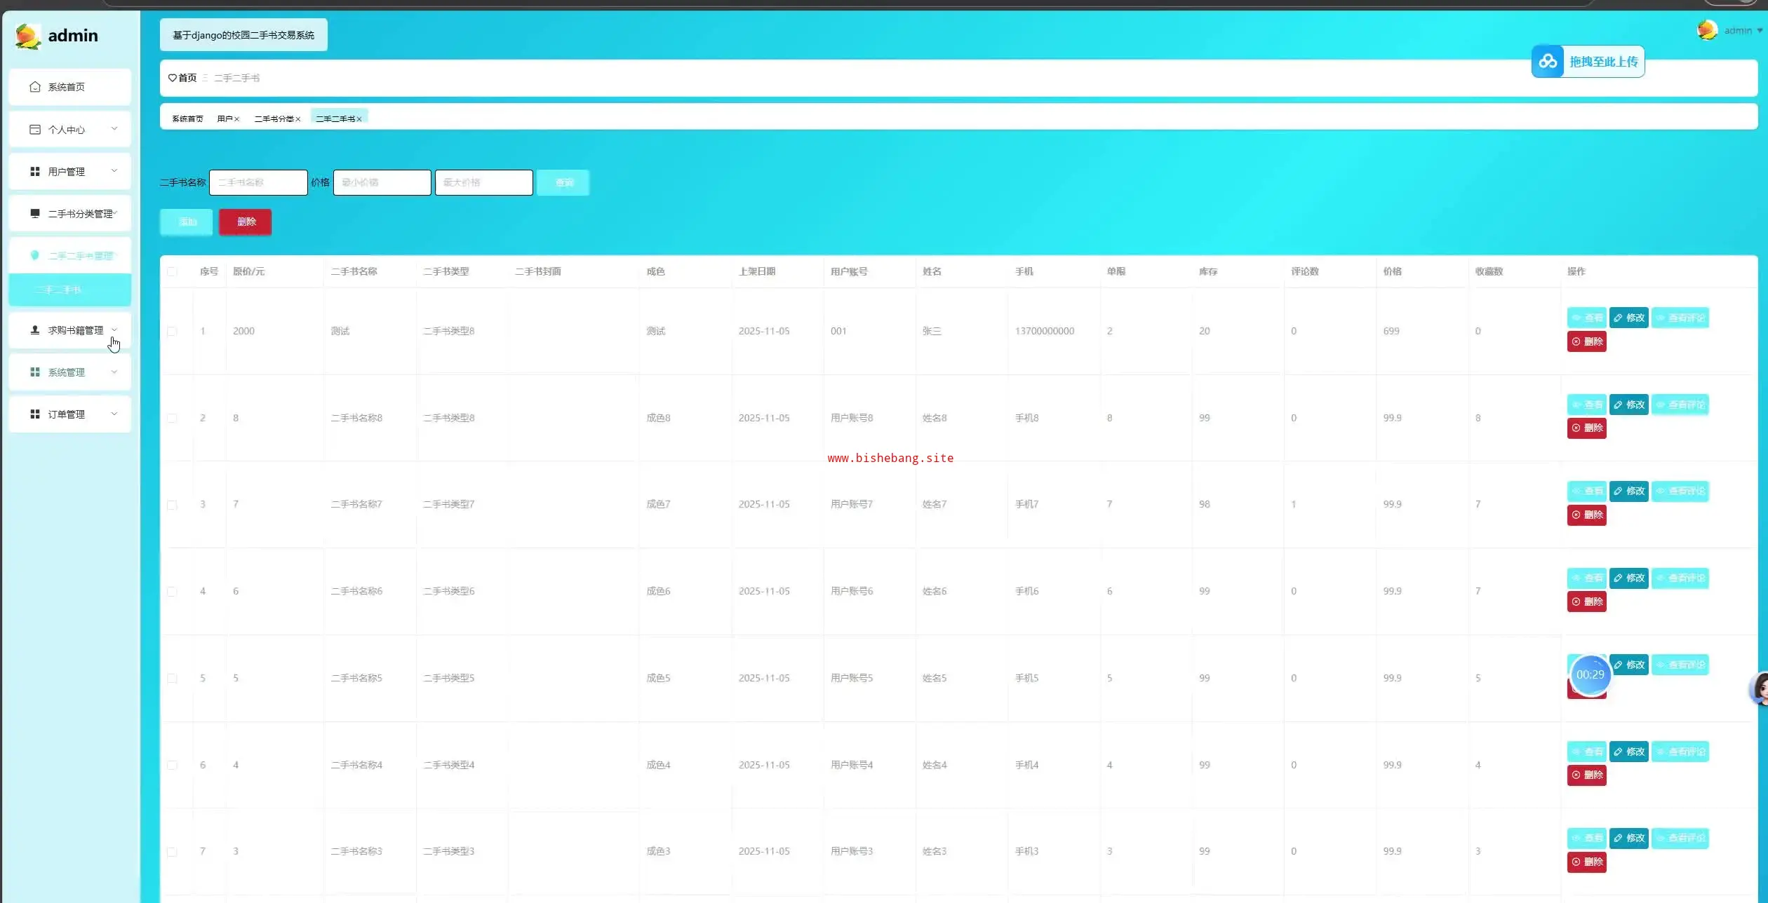Viewport: 1768px width, 903px height.
Task: Check the checkbox for row 3 二手书名称7
Action: 172,505
